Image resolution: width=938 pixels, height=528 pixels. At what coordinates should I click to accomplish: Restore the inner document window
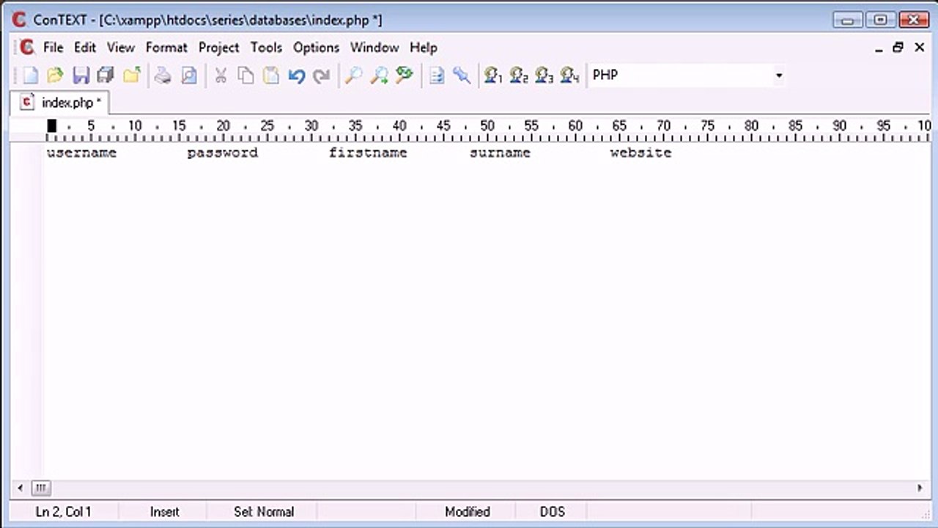tap(898, 48)
